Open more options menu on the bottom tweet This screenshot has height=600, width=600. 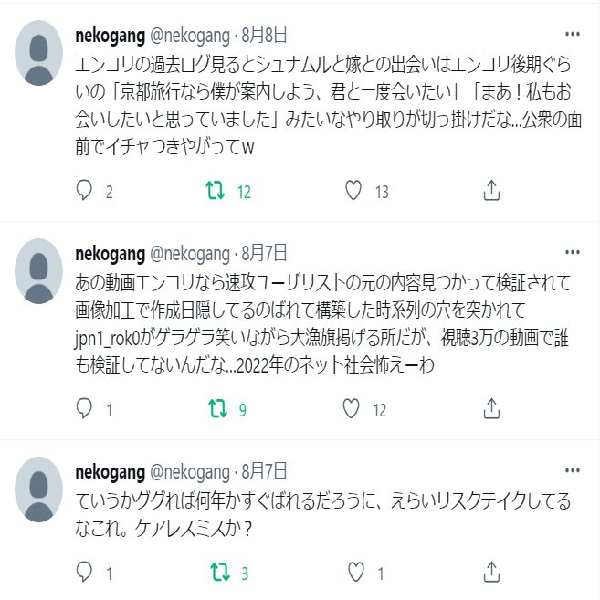[573, 471]
